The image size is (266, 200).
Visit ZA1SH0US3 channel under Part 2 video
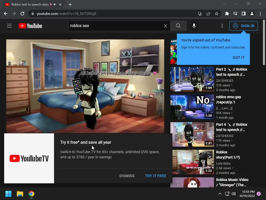(x=225, y=81)
